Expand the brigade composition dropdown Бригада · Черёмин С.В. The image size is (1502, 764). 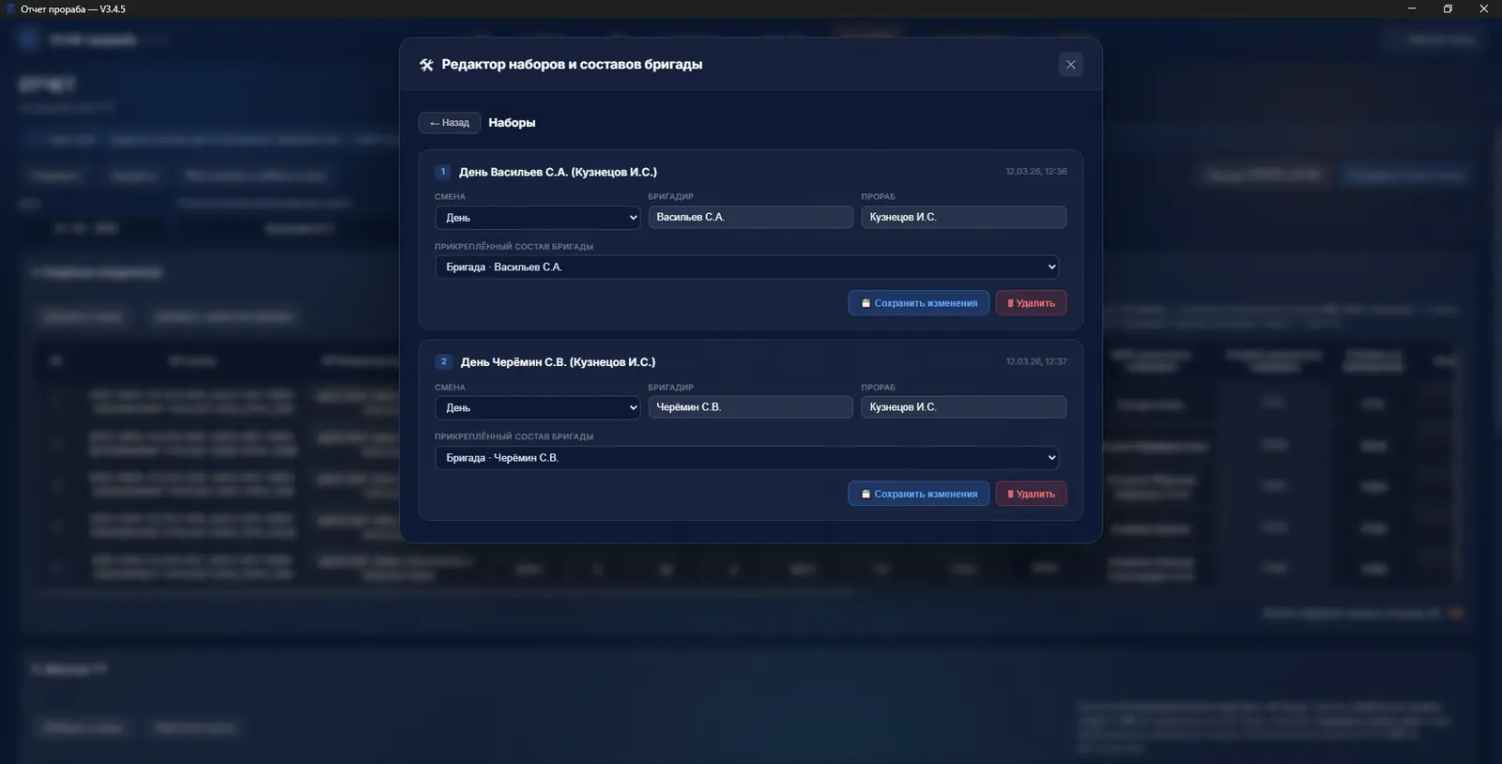746,458
